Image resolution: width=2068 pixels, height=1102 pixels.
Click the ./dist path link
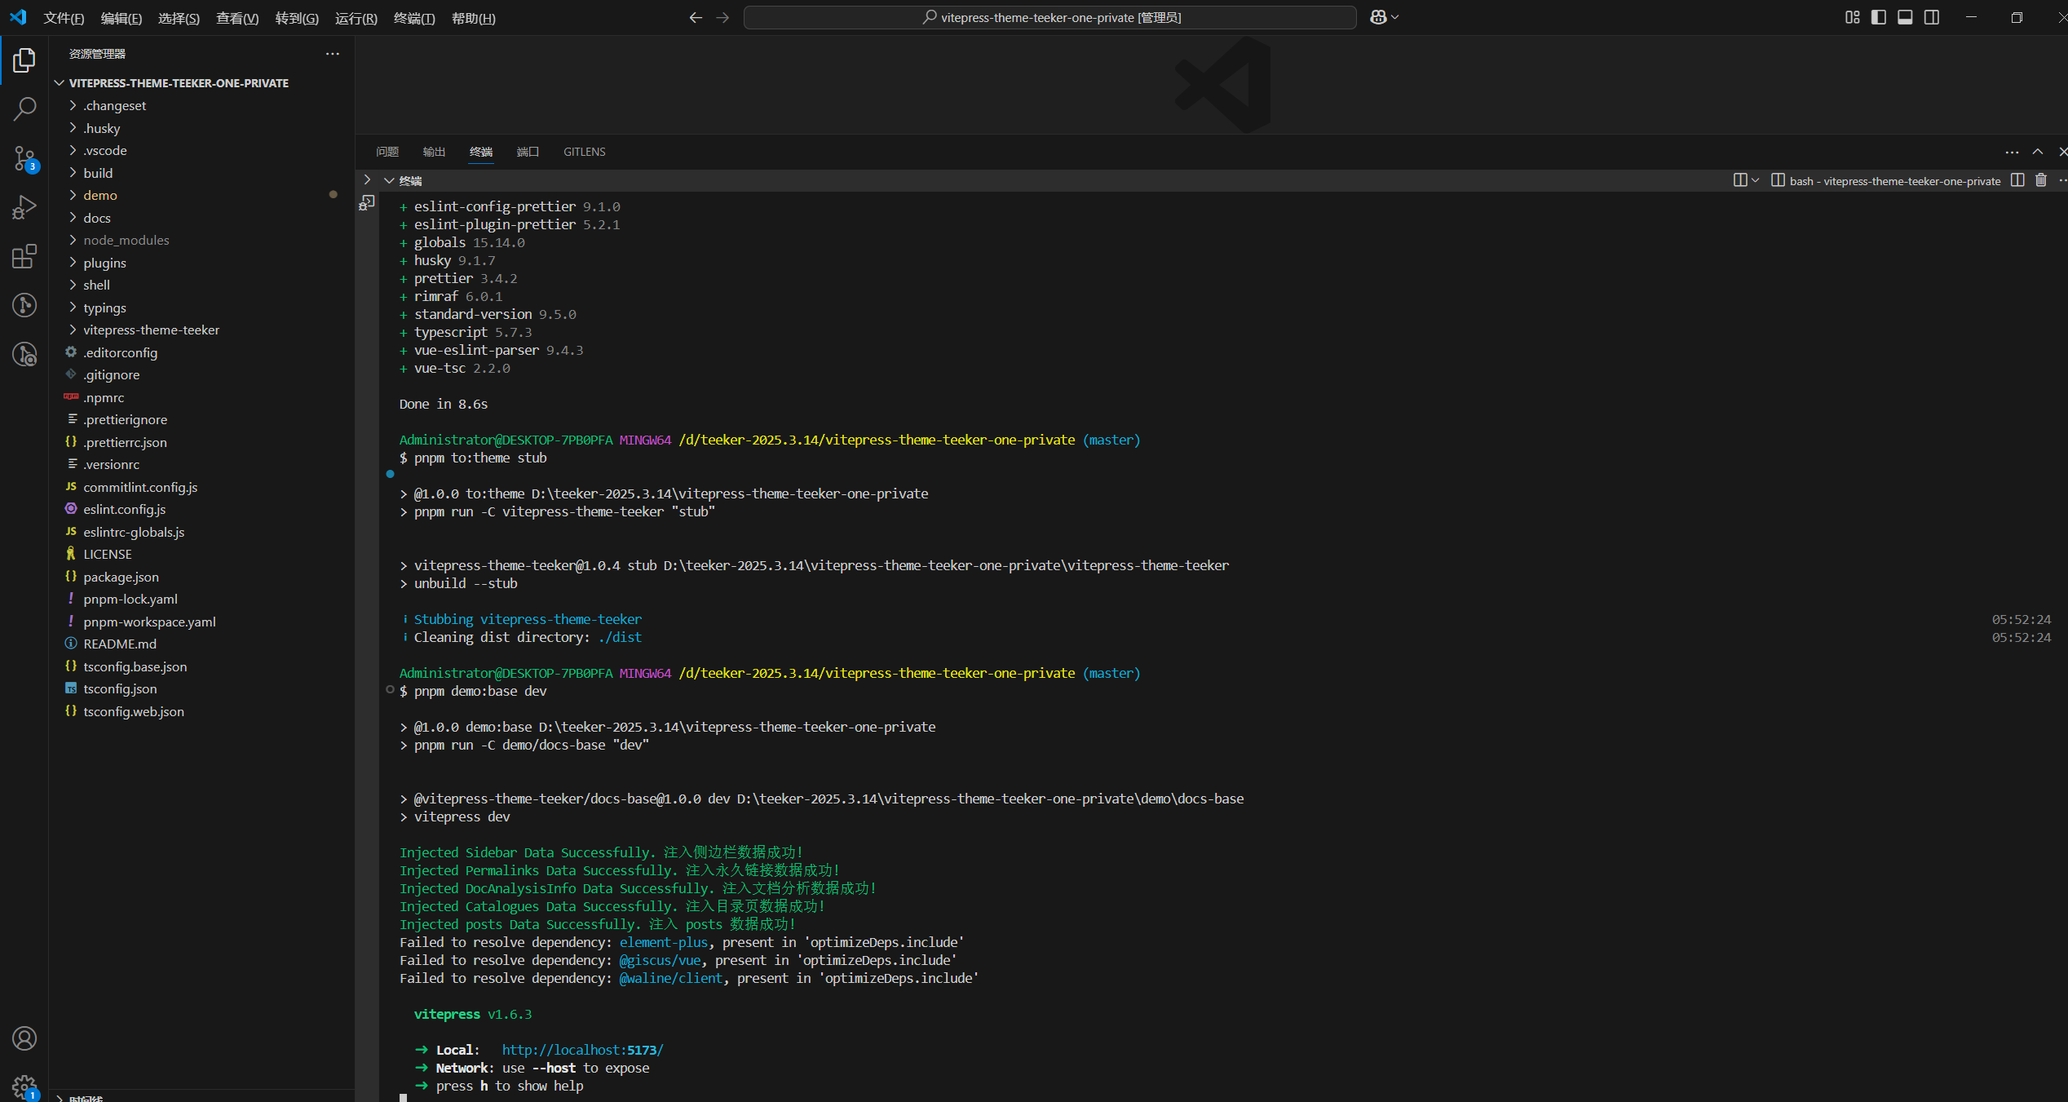coord(620,637)
